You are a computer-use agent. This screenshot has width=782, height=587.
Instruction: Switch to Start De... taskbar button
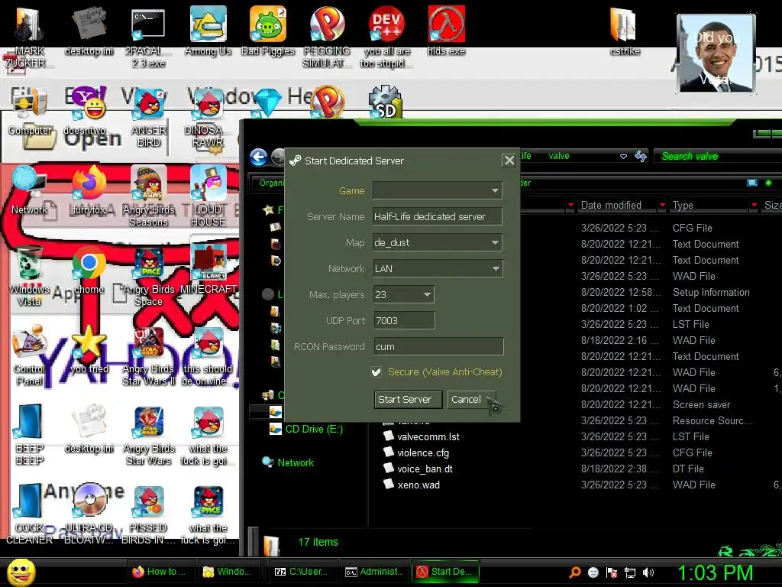[x=445, y=572]
